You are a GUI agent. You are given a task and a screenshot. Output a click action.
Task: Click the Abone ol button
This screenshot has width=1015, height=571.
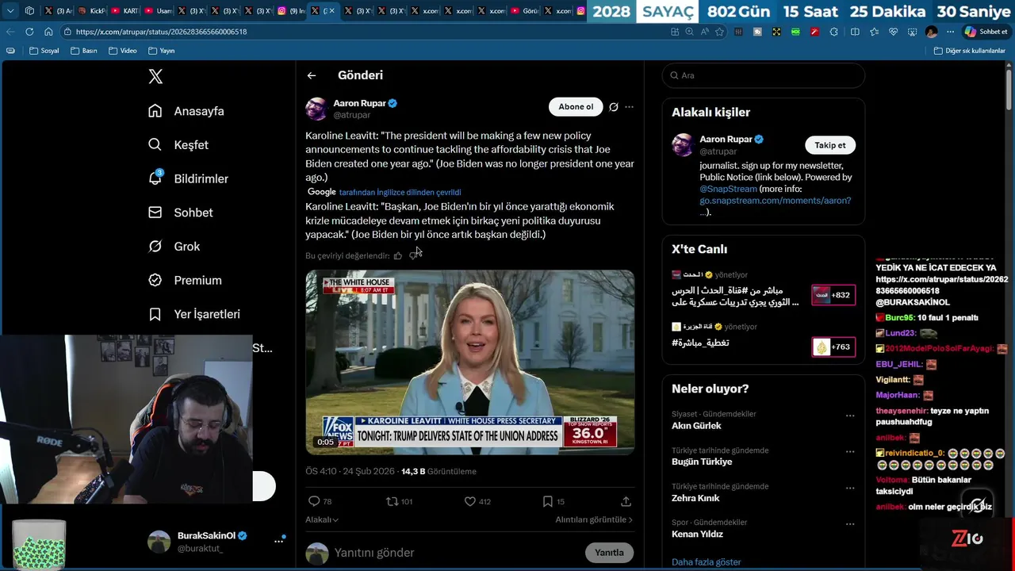pyautogui.click(x=576, y=107)
